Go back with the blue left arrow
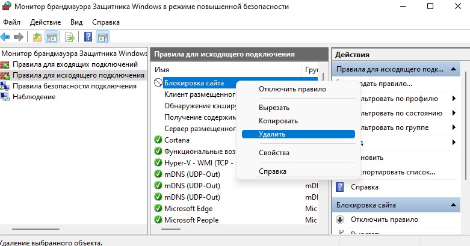 coord(5,37)
